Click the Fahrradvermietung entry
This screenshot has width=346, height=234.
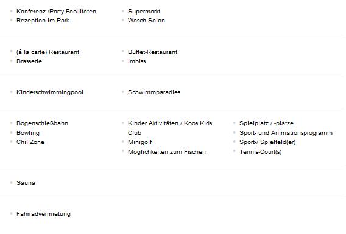click(43, 214)
